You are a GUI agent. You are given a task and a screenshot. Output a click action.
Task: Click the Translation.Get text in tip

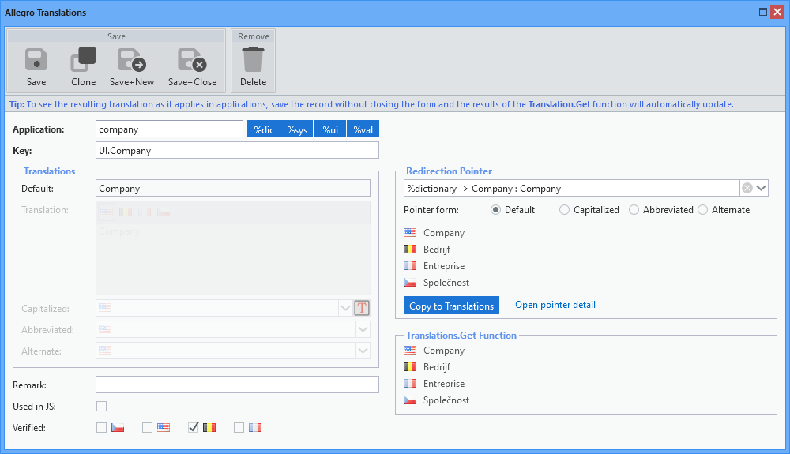coord(559,104)
